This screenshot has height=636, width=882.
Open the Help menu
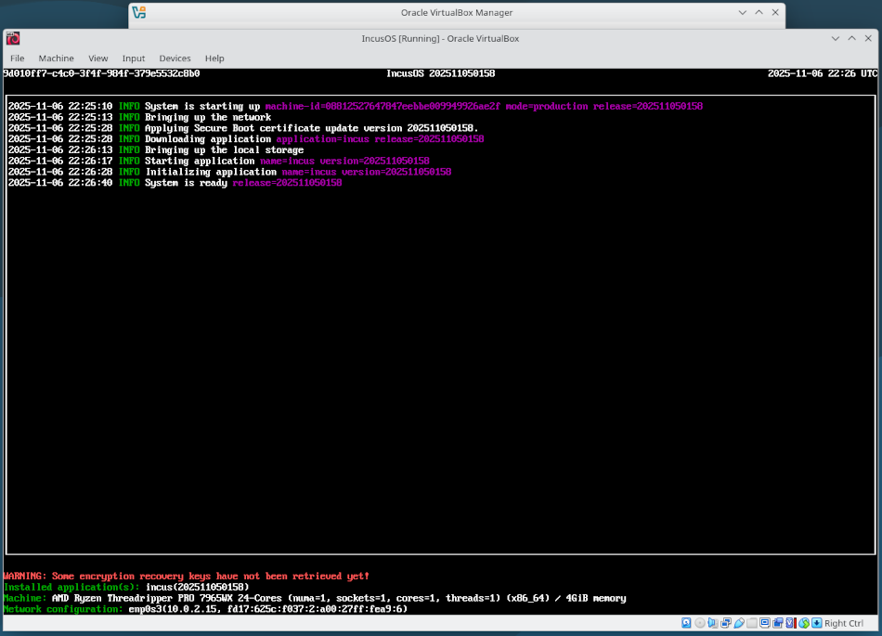click(x=214, y=58)
